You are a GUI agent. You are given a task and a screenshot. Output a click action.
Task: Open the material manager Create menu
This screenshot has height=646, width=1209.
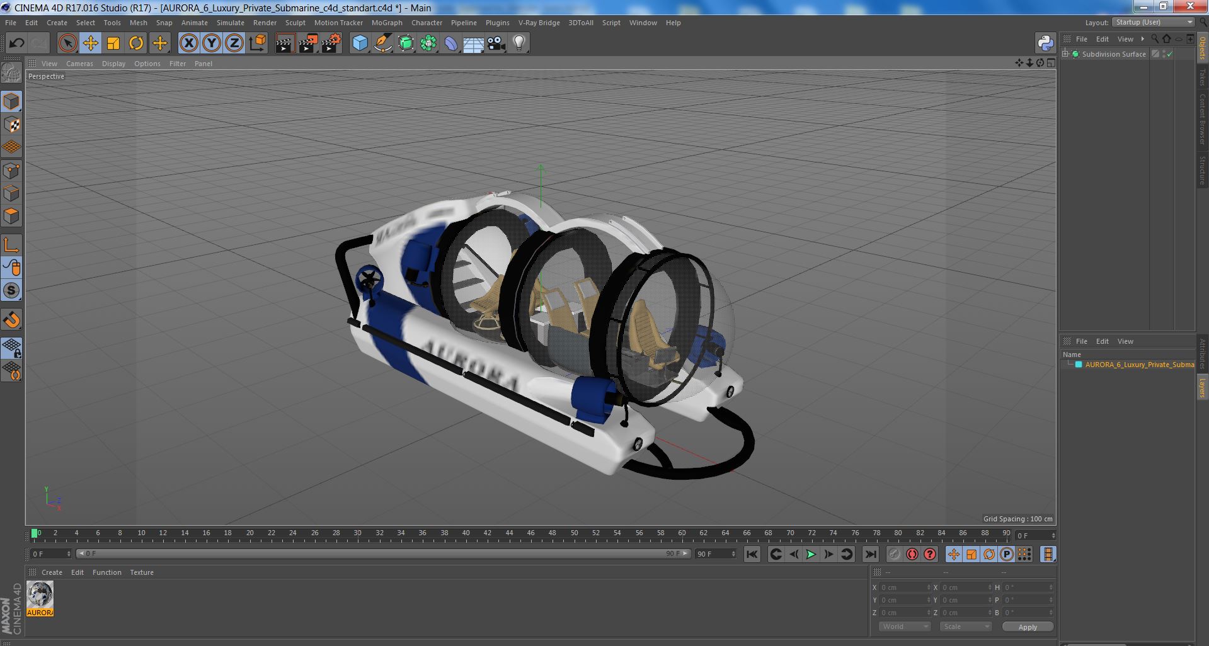pos(52,572)
